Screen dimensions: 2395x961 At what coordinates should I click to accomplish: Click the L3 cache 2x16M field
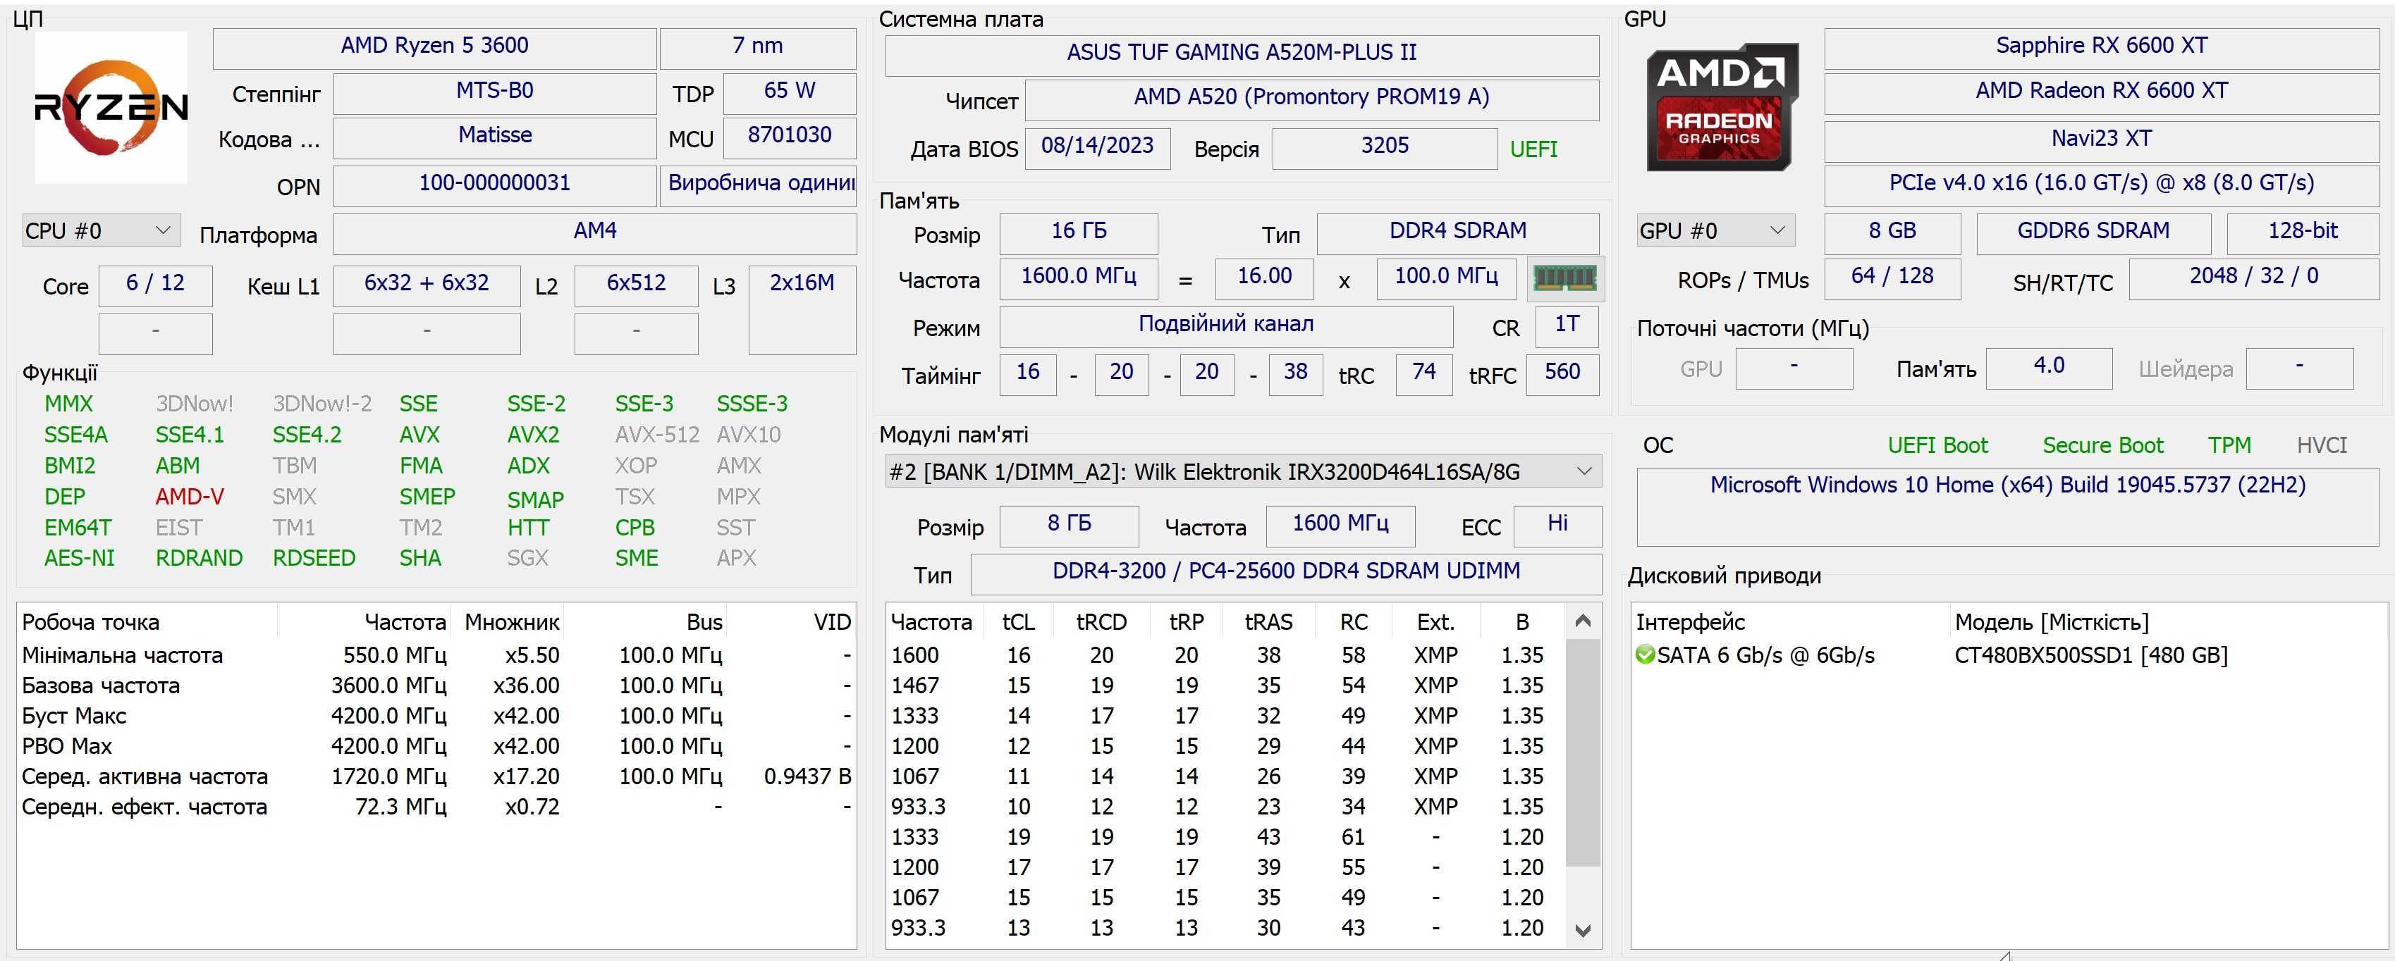(x=802, y=309)
